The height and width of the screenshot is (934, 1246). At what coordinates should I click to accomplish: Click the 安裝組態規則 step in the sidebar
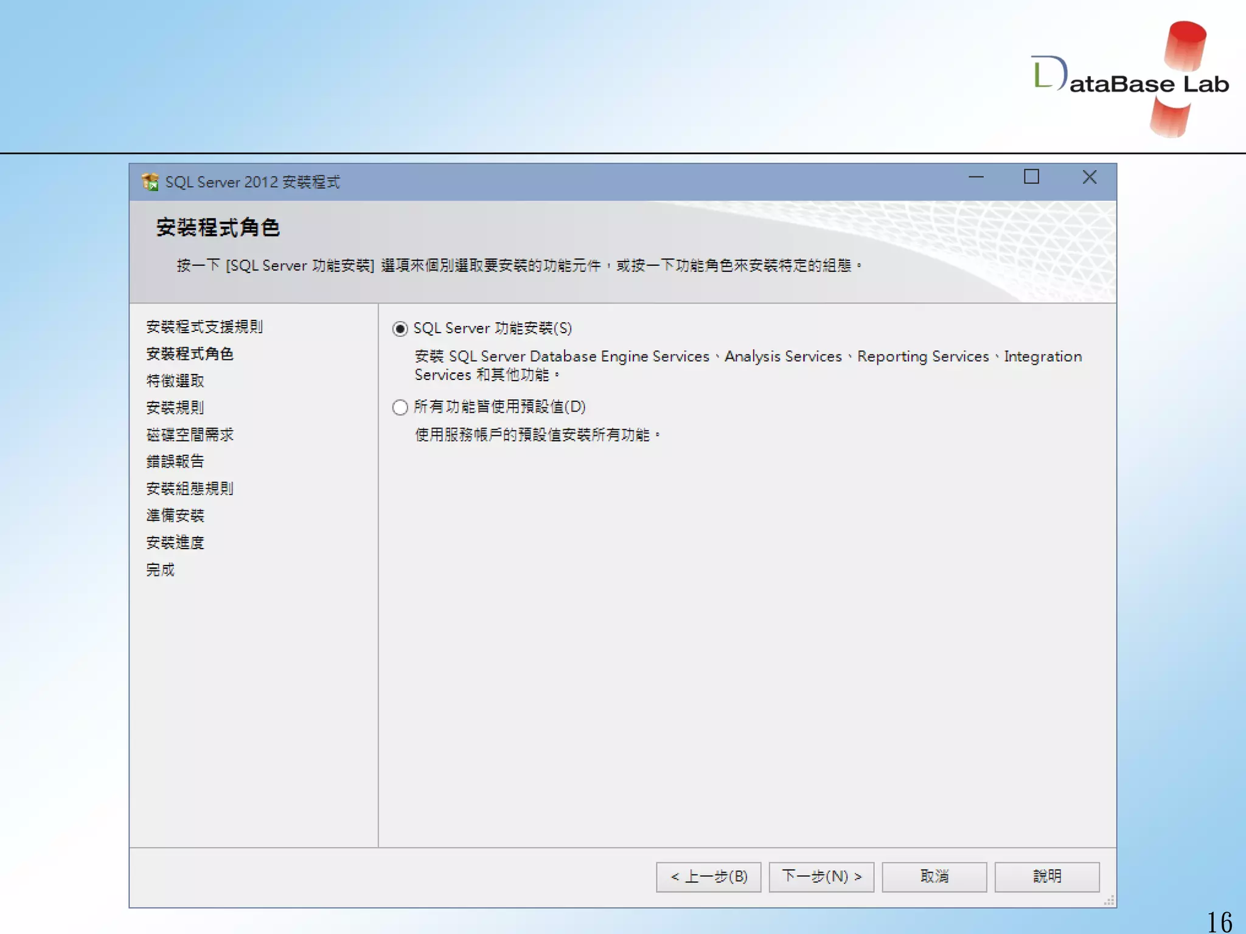[190, 488]
